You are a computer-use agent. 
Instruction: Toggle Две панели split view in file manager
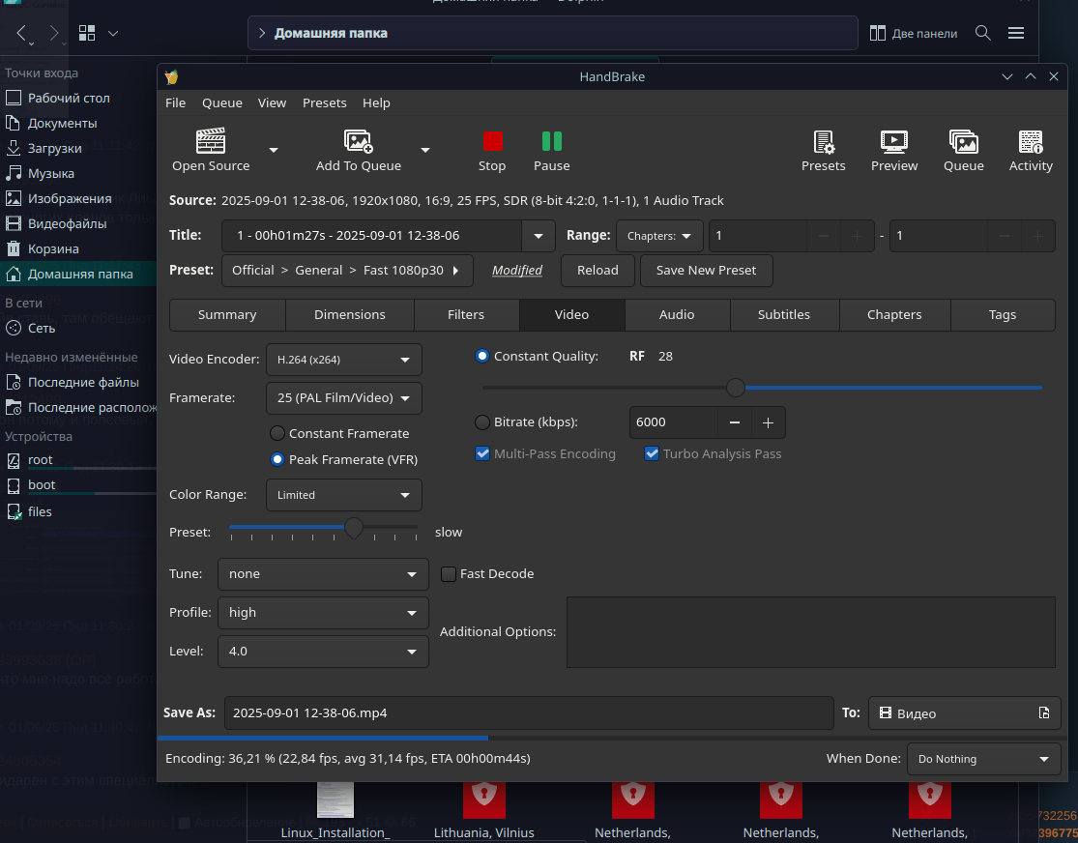pos(913,33)
